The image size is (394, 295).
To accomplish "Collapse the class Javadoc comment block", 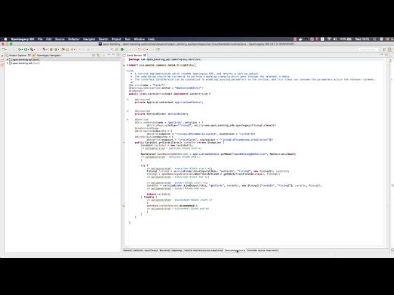I will pos(127,71).
